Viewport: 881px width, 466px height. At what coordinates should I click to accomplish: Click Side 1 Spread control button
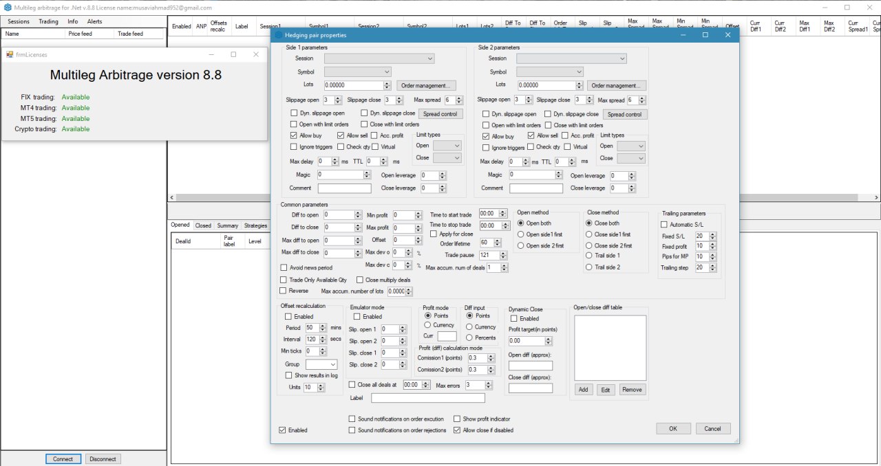point(440,114)
